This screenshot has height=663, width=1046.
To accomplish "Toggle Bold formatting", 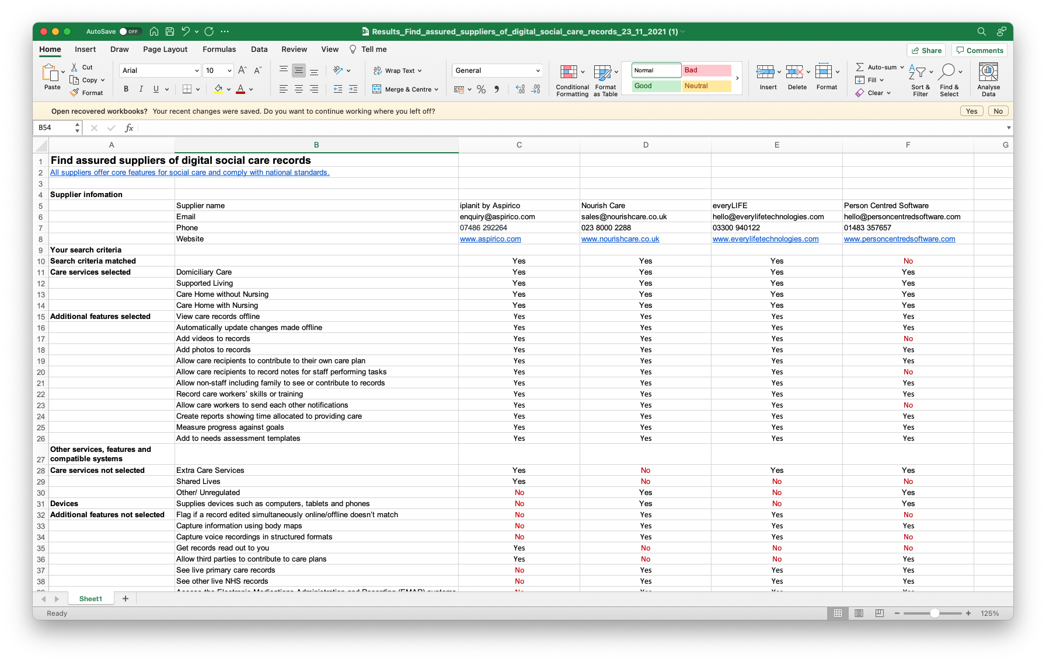I will pyautogui.click(x=125, y=89).
